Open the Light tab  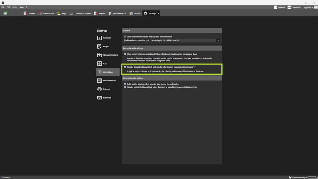[x=62, y=13]
